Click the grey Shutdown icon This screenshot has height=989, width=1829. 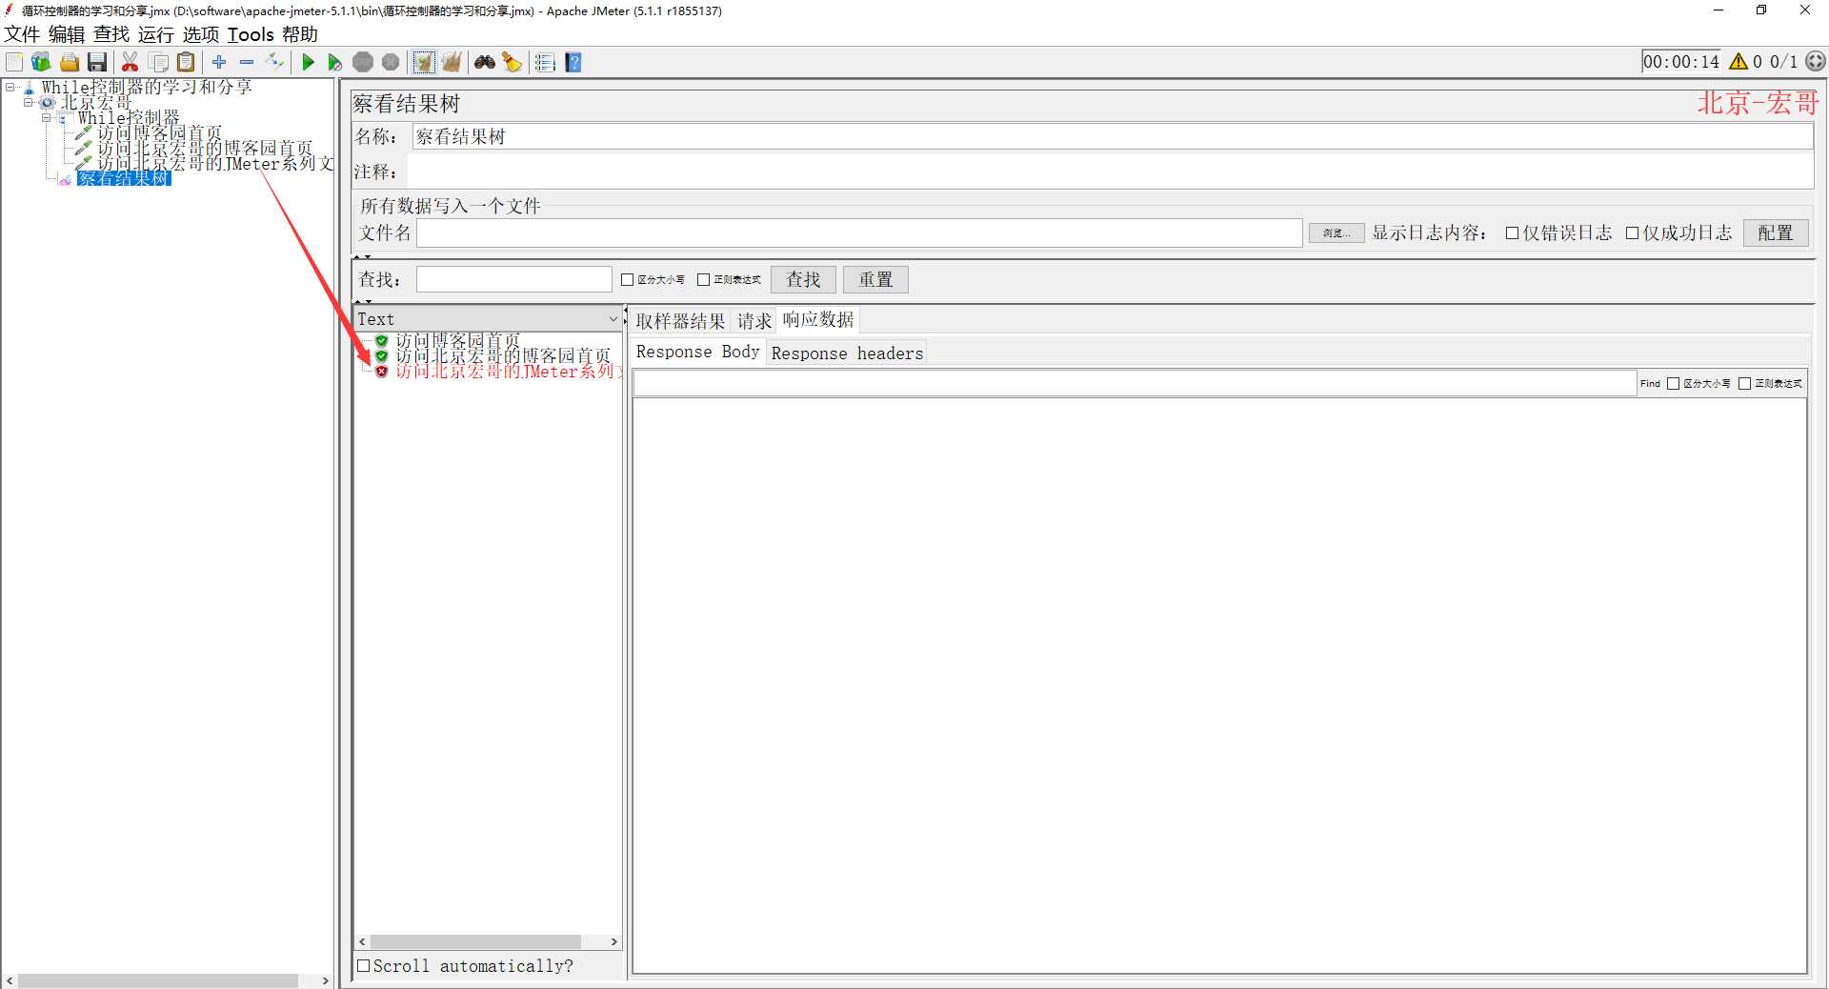point(391,63)
